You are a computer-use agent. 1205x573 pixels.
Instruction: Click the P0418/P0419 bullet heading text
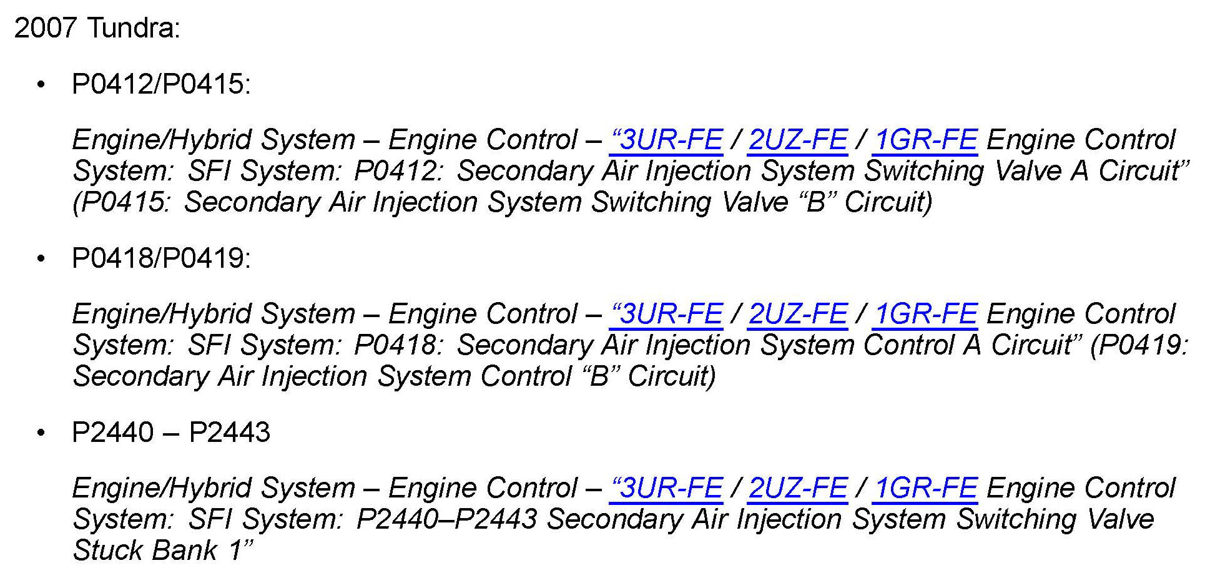click(161, 258)
